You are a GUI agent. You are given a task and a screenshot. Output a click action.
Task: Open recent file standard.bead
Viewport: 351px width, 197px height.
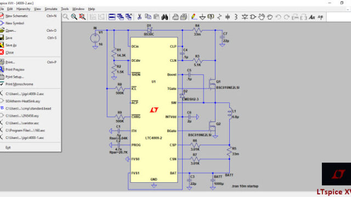pos(28,108)
